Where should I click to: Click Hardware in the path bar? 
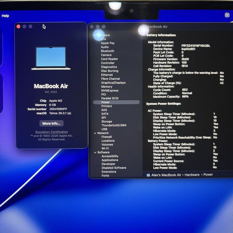pyautogui.click(x=192, y=175)
